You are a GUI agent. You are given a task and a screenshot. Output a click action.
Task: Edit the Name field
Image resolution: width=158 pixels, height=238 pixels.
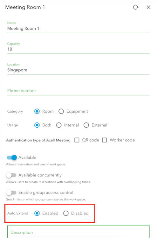[x=78, y=28]
